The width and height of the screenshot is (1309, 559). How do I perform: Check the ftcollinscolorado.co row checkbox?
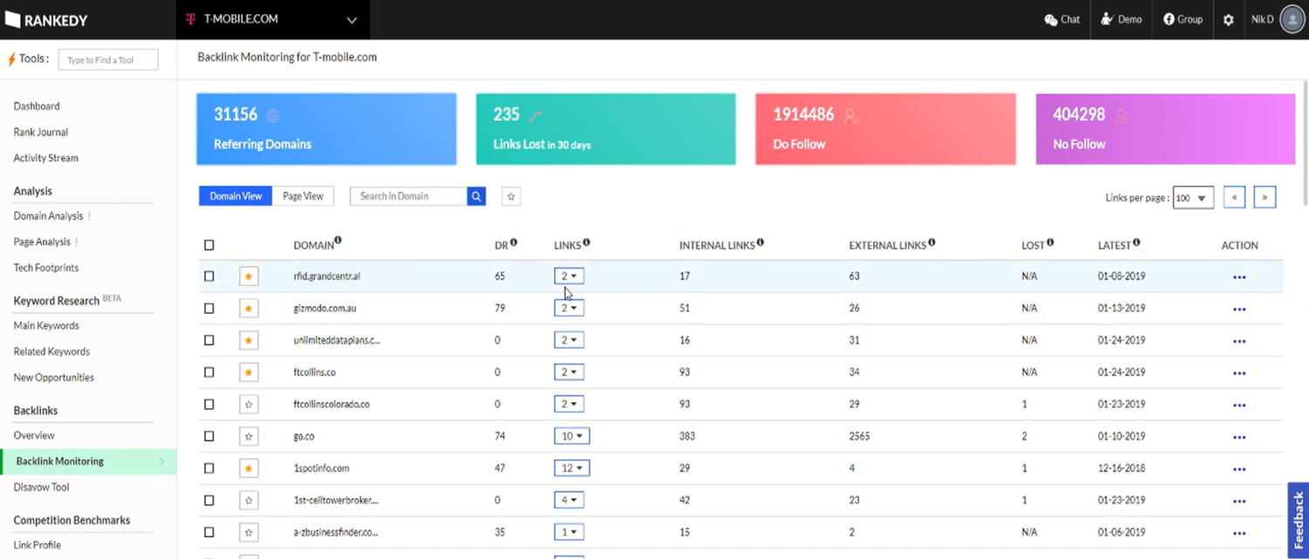click(209, 404)
